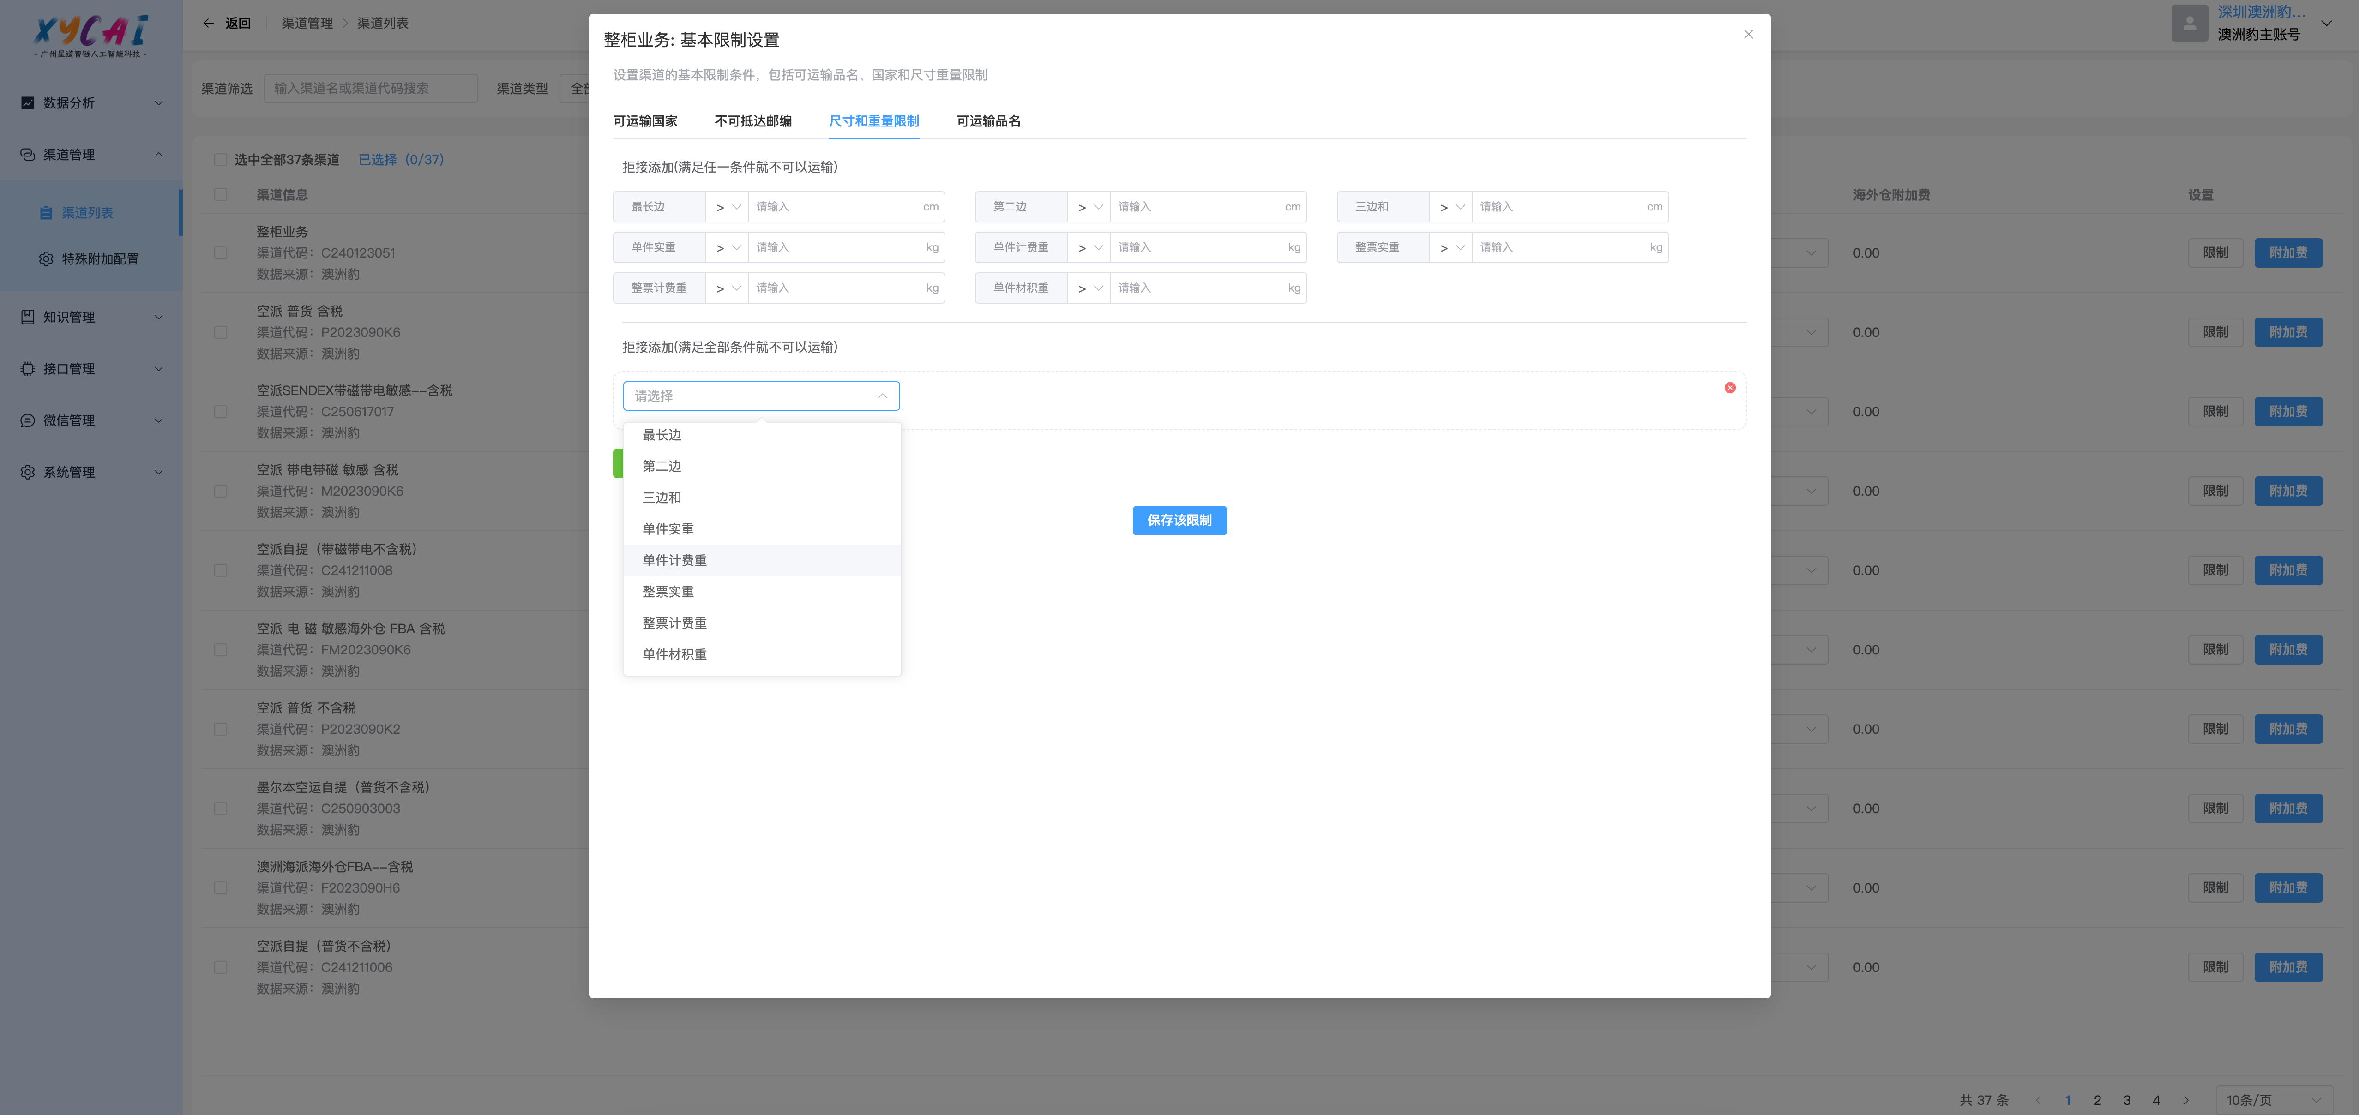Click the 知识管理 book icon
Image resolution: width=2359 pixels, height=1115 pixels.
28,317
